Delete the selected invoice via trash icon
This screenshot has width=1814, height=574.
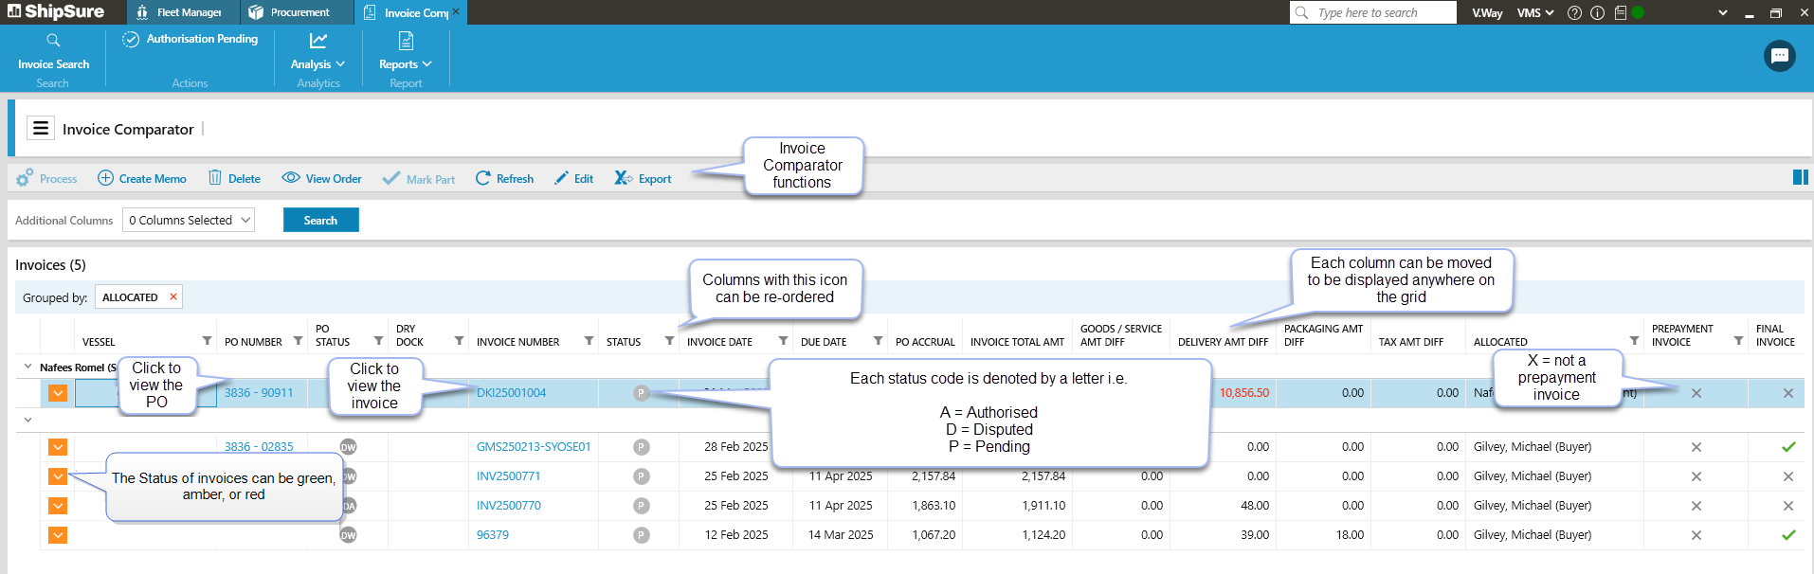[x=215, y=178]
